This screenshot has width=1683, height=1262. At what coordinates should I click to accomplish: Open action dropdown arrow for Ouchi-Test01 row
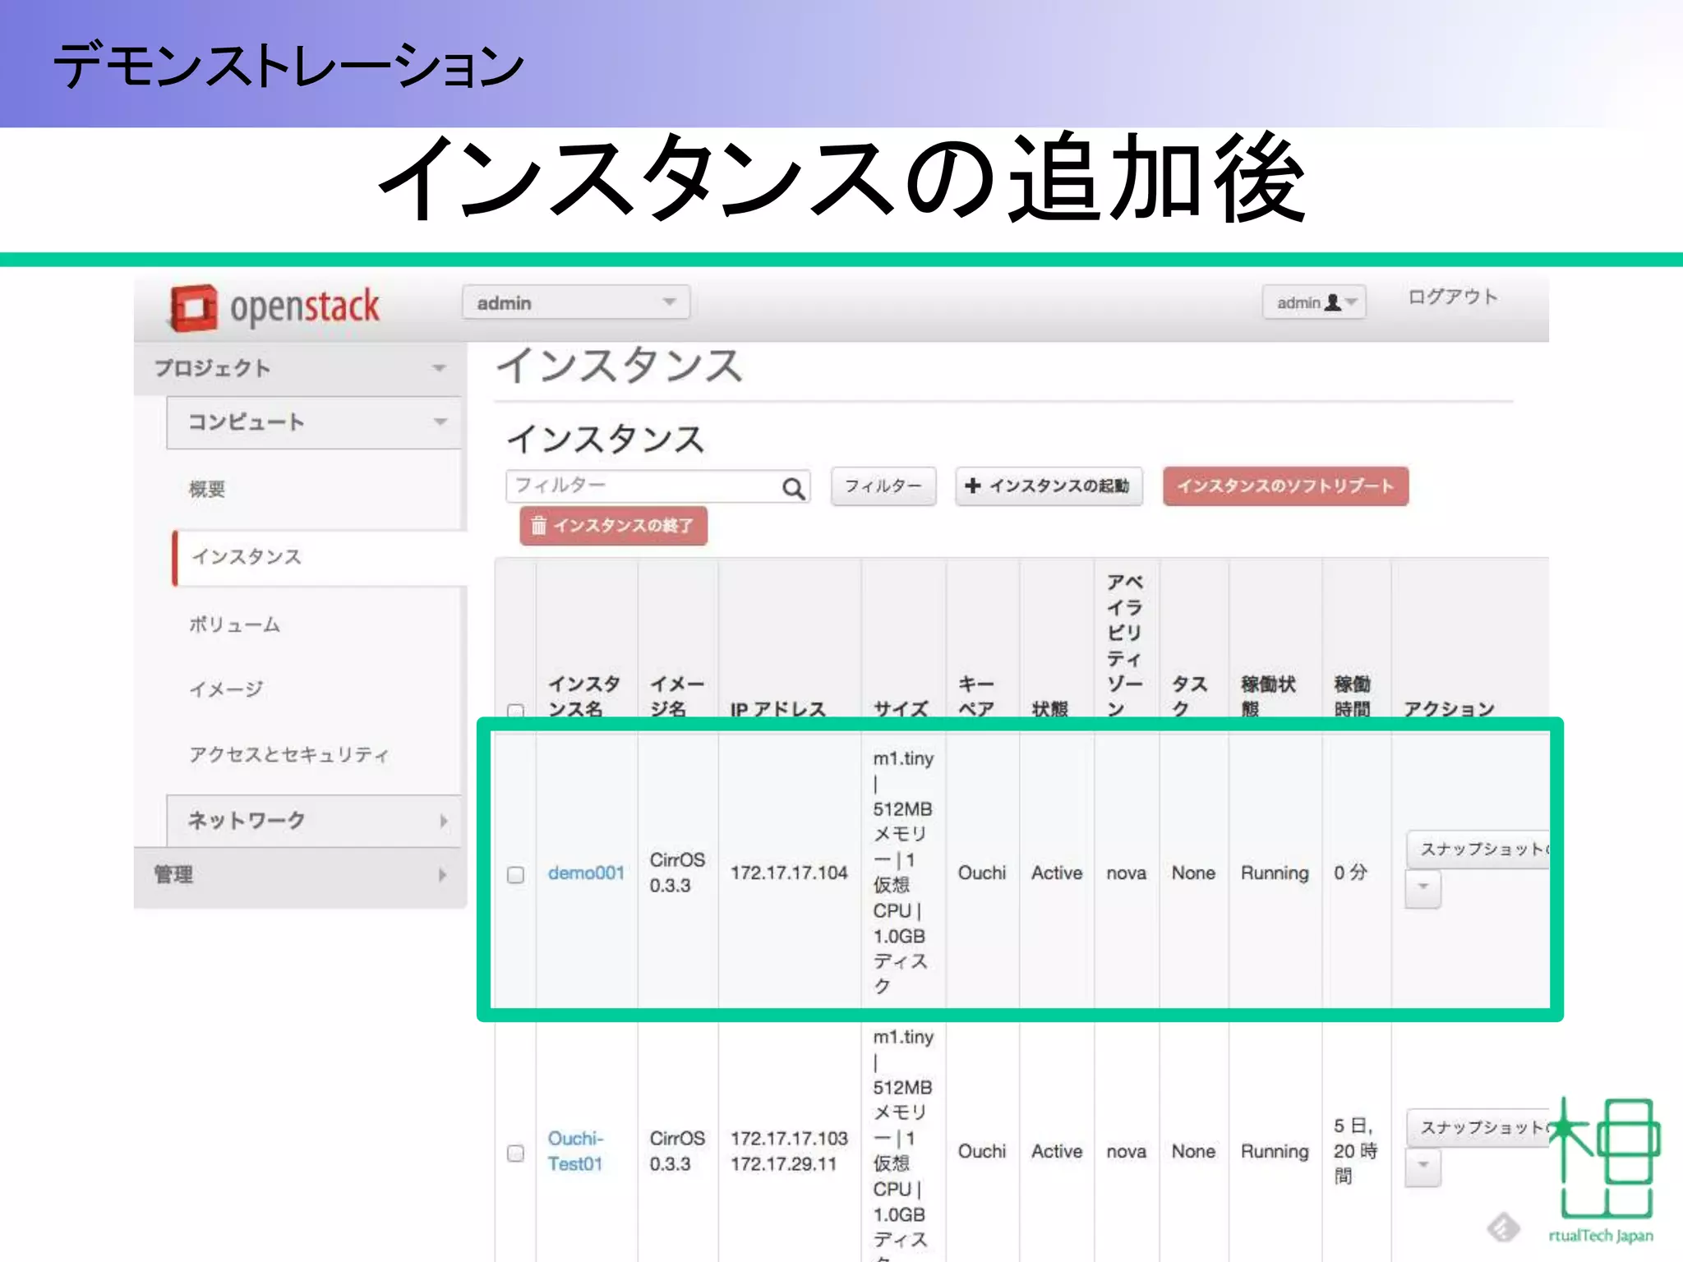(1422, 1167)
